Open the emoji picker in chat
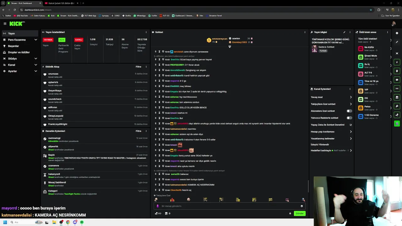This screenshot has height=226, width=402. pos(302,206)
